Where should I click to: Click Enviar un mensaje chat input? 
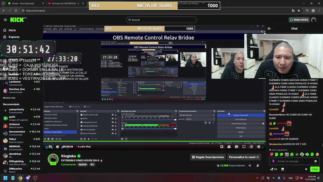(294, 161)
